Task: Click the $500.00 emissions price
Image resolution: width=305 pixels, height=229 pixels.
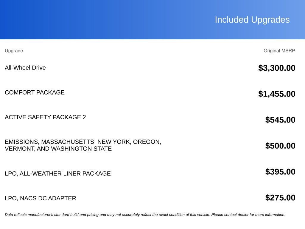Action: [280, 146]
